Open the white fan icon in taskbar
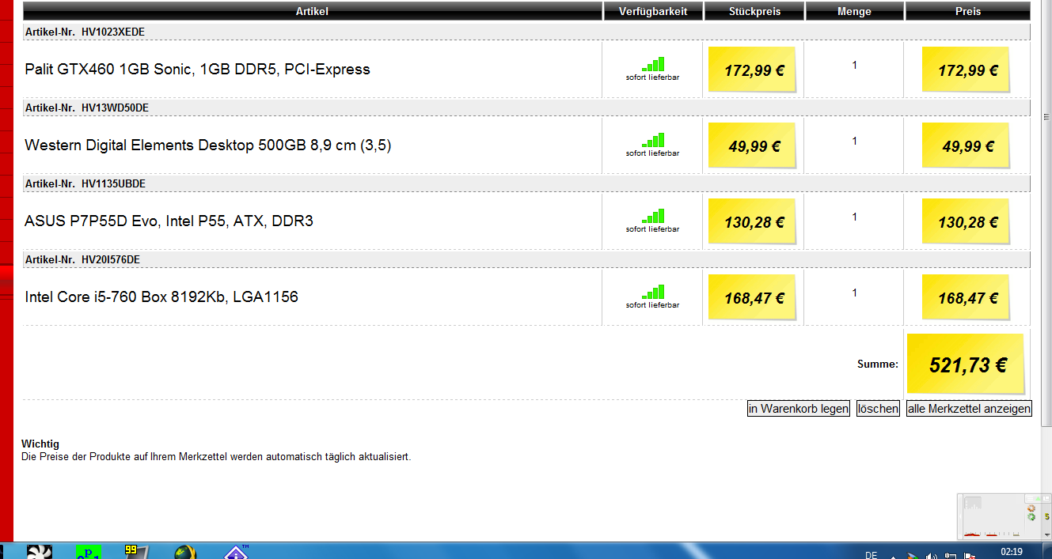The width and height of the screenshot is (1052, 559). pyautogui.click(x=39, y=551)
